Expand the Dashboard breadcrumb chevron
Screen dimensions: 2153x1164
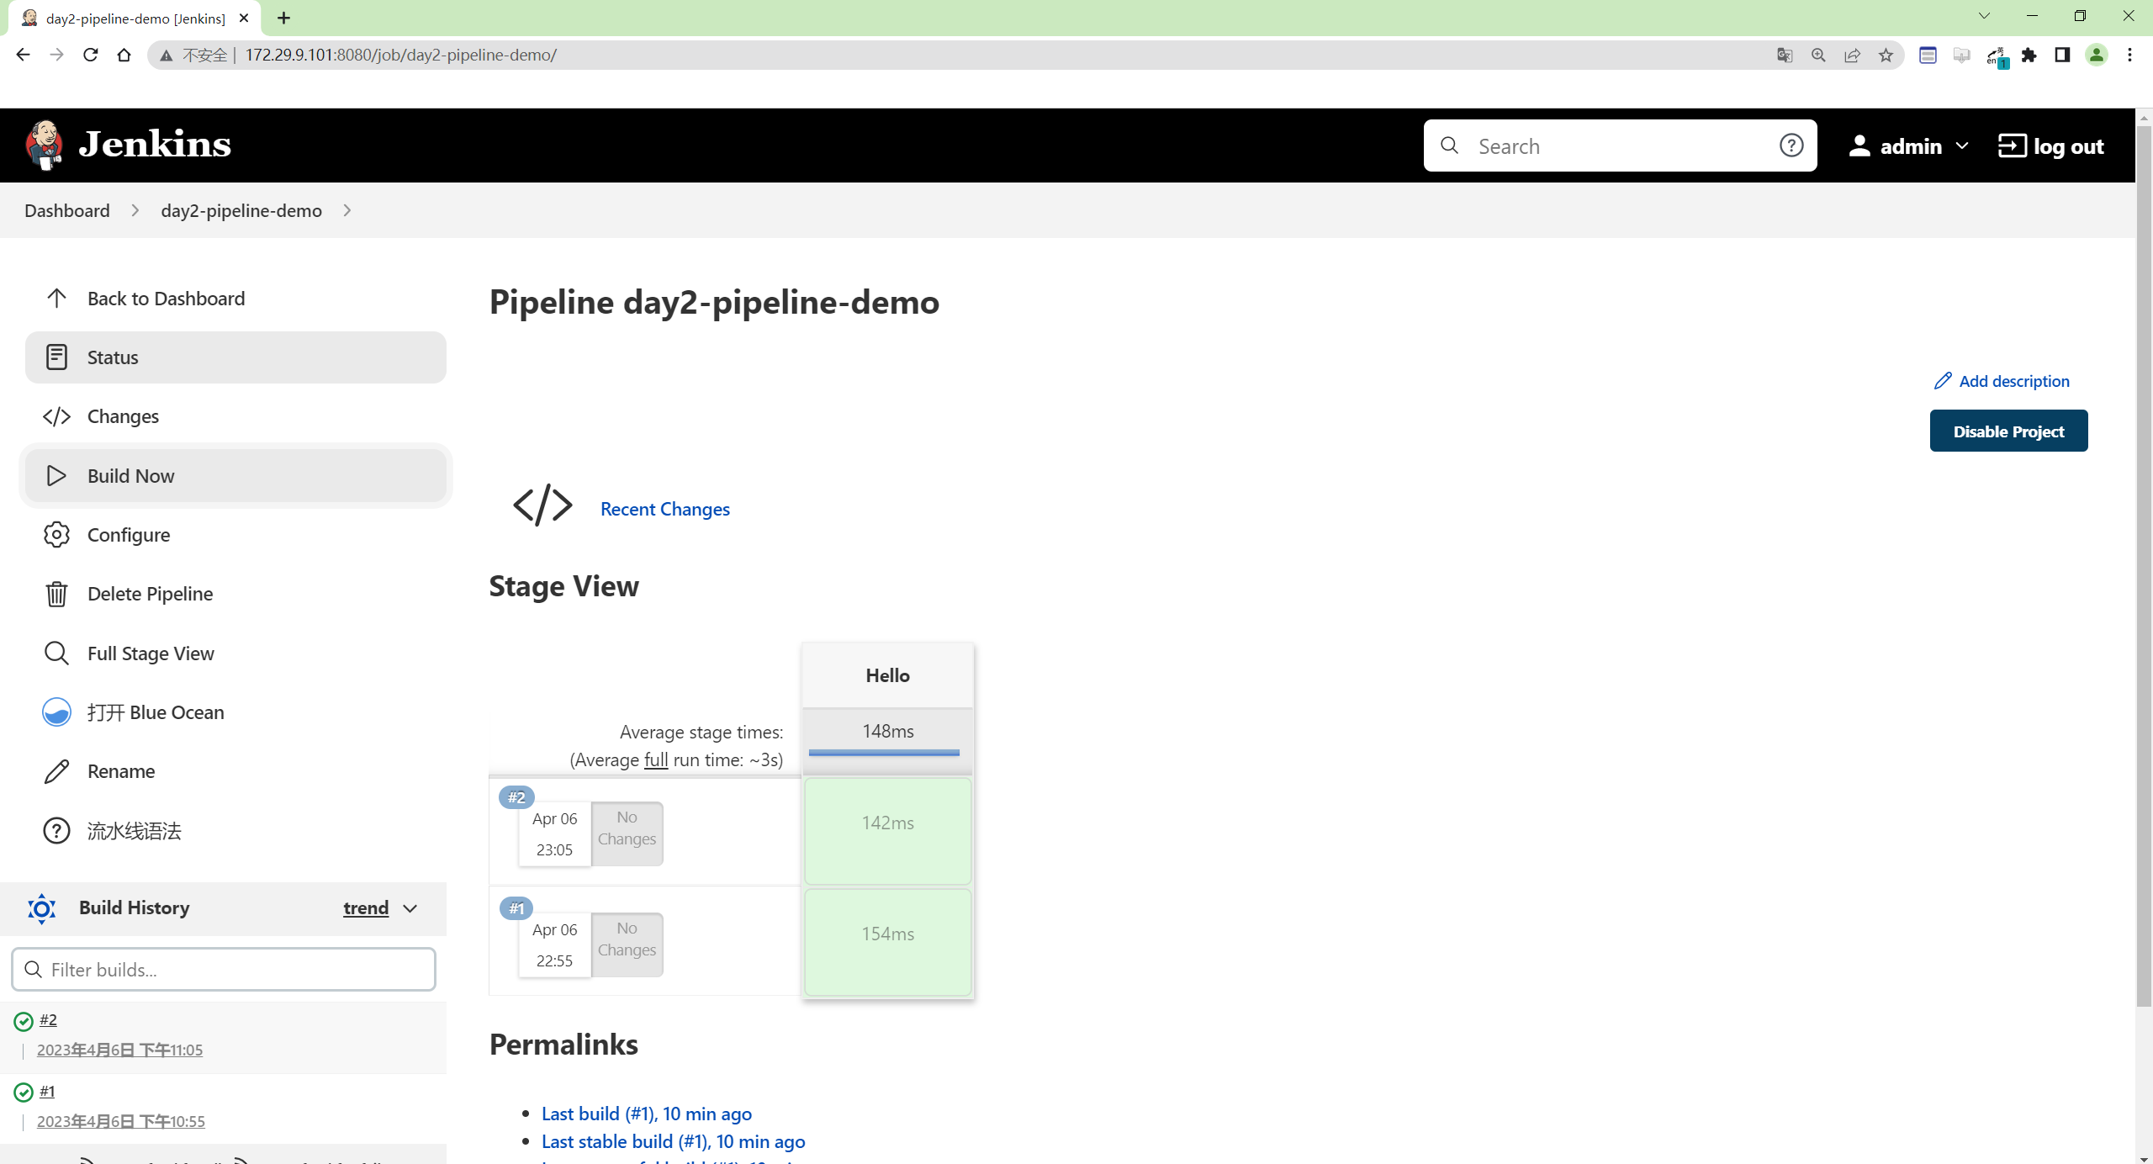tap(135, 210)
